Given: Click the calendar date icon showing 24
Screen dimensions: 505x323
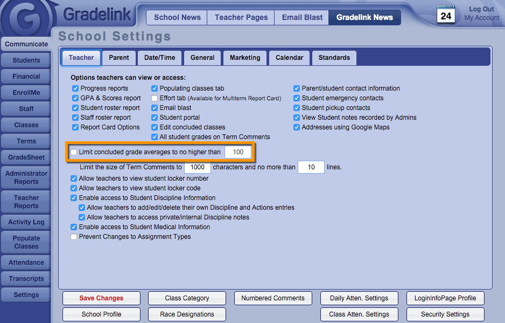Looking at the screenshot, I should 446,15.
